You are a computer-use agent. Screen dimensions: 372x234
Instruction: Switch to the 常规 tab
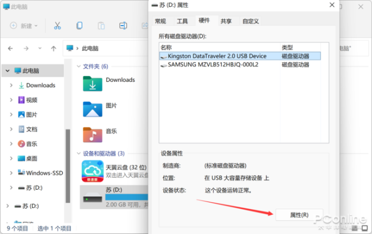160,21
